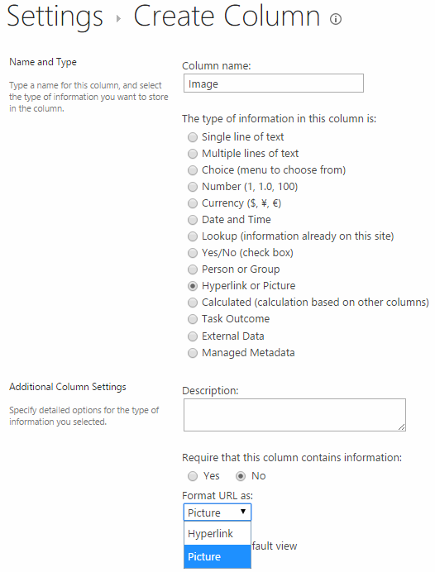Choose Picture from the dropdown list

click(x=217, y=556)
